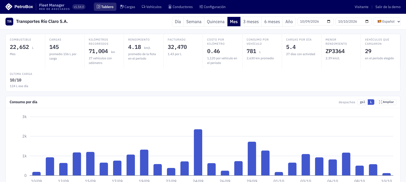Select the Año period filter
The width and height of the screenshot is (406, 182).
pos(289,22)
